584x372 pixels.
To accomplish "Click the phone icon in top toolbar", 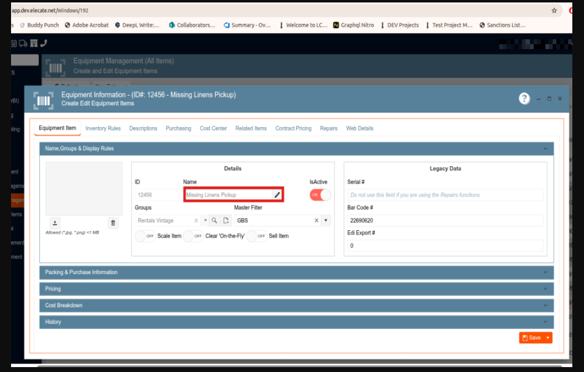I will [44, 43].
